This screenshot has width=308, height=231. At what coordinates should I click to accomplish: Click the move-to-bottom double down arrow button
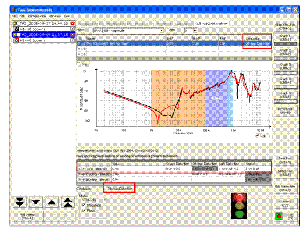point(20,202)
